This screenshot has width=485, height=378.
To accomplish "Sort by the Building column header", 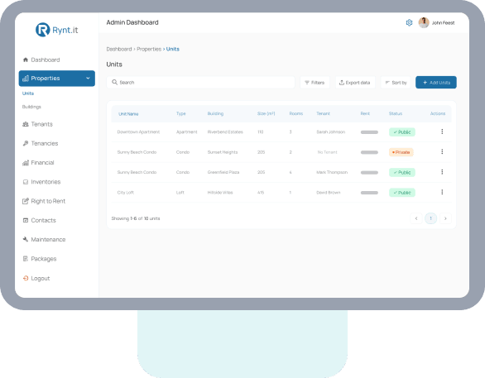I will click(215, 114).
